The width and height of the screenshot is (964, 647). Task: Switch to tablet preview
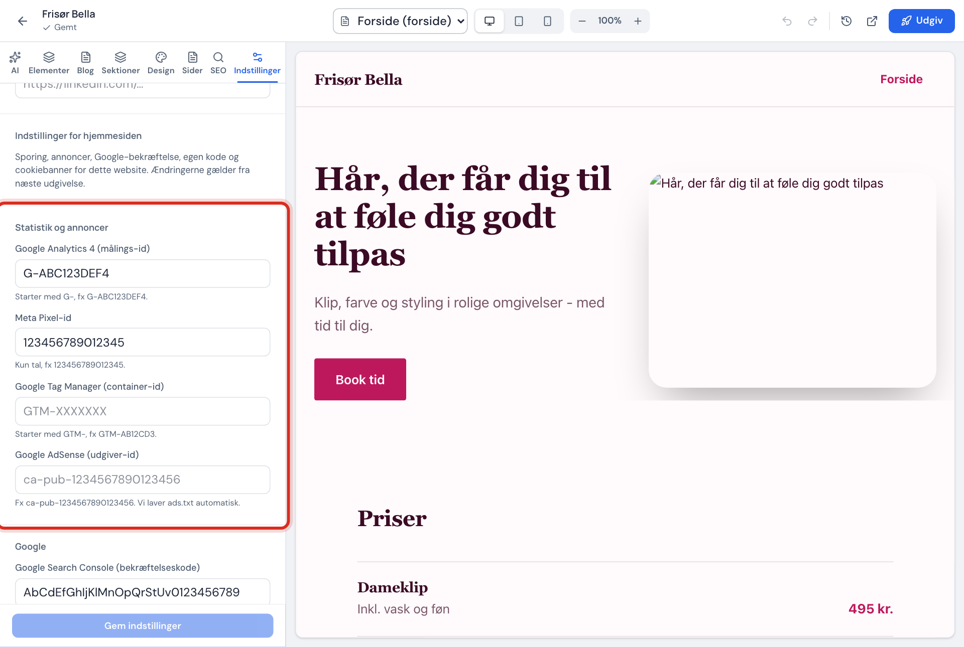coord(519,21)
